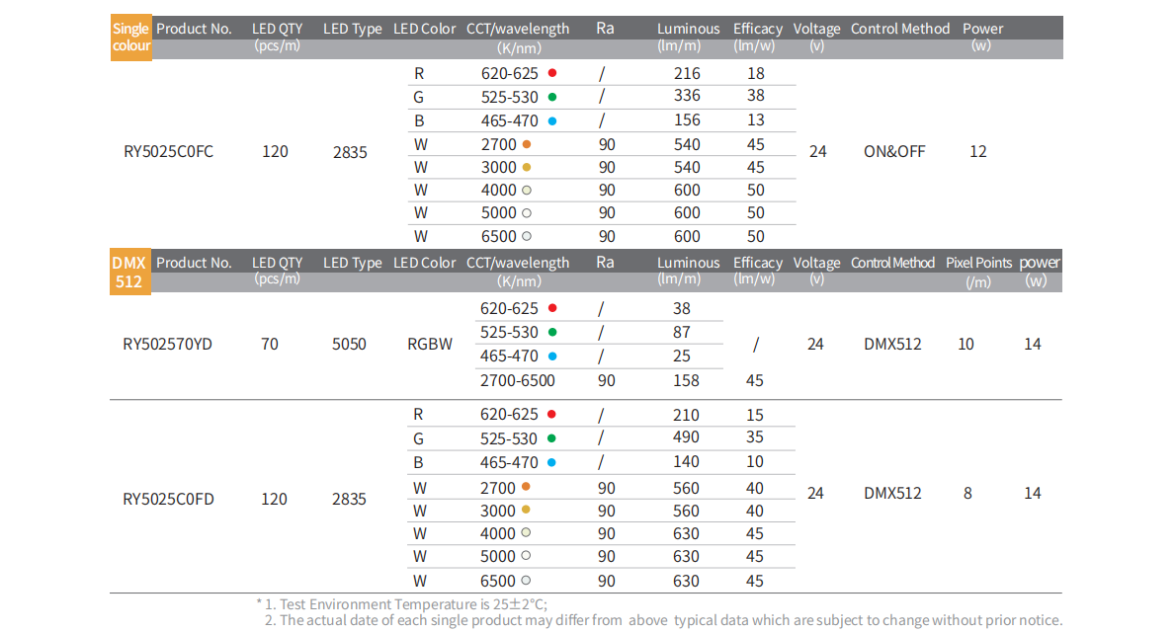Click the ON&OFF control method cell
The height and width of the screenshot is (633, 1176).
(x=894, y=152)
